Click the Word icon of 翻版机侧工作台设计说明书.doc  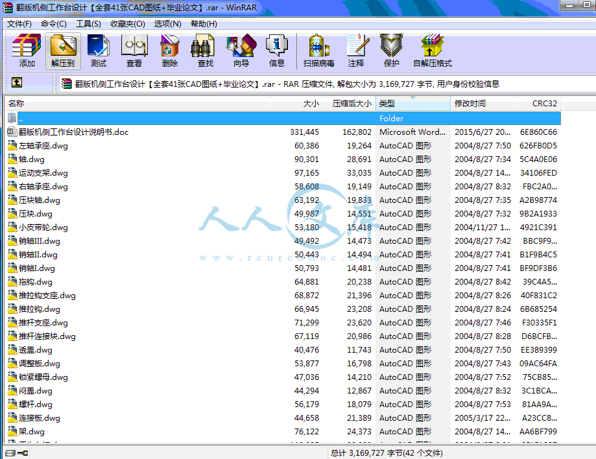point(12,132)
